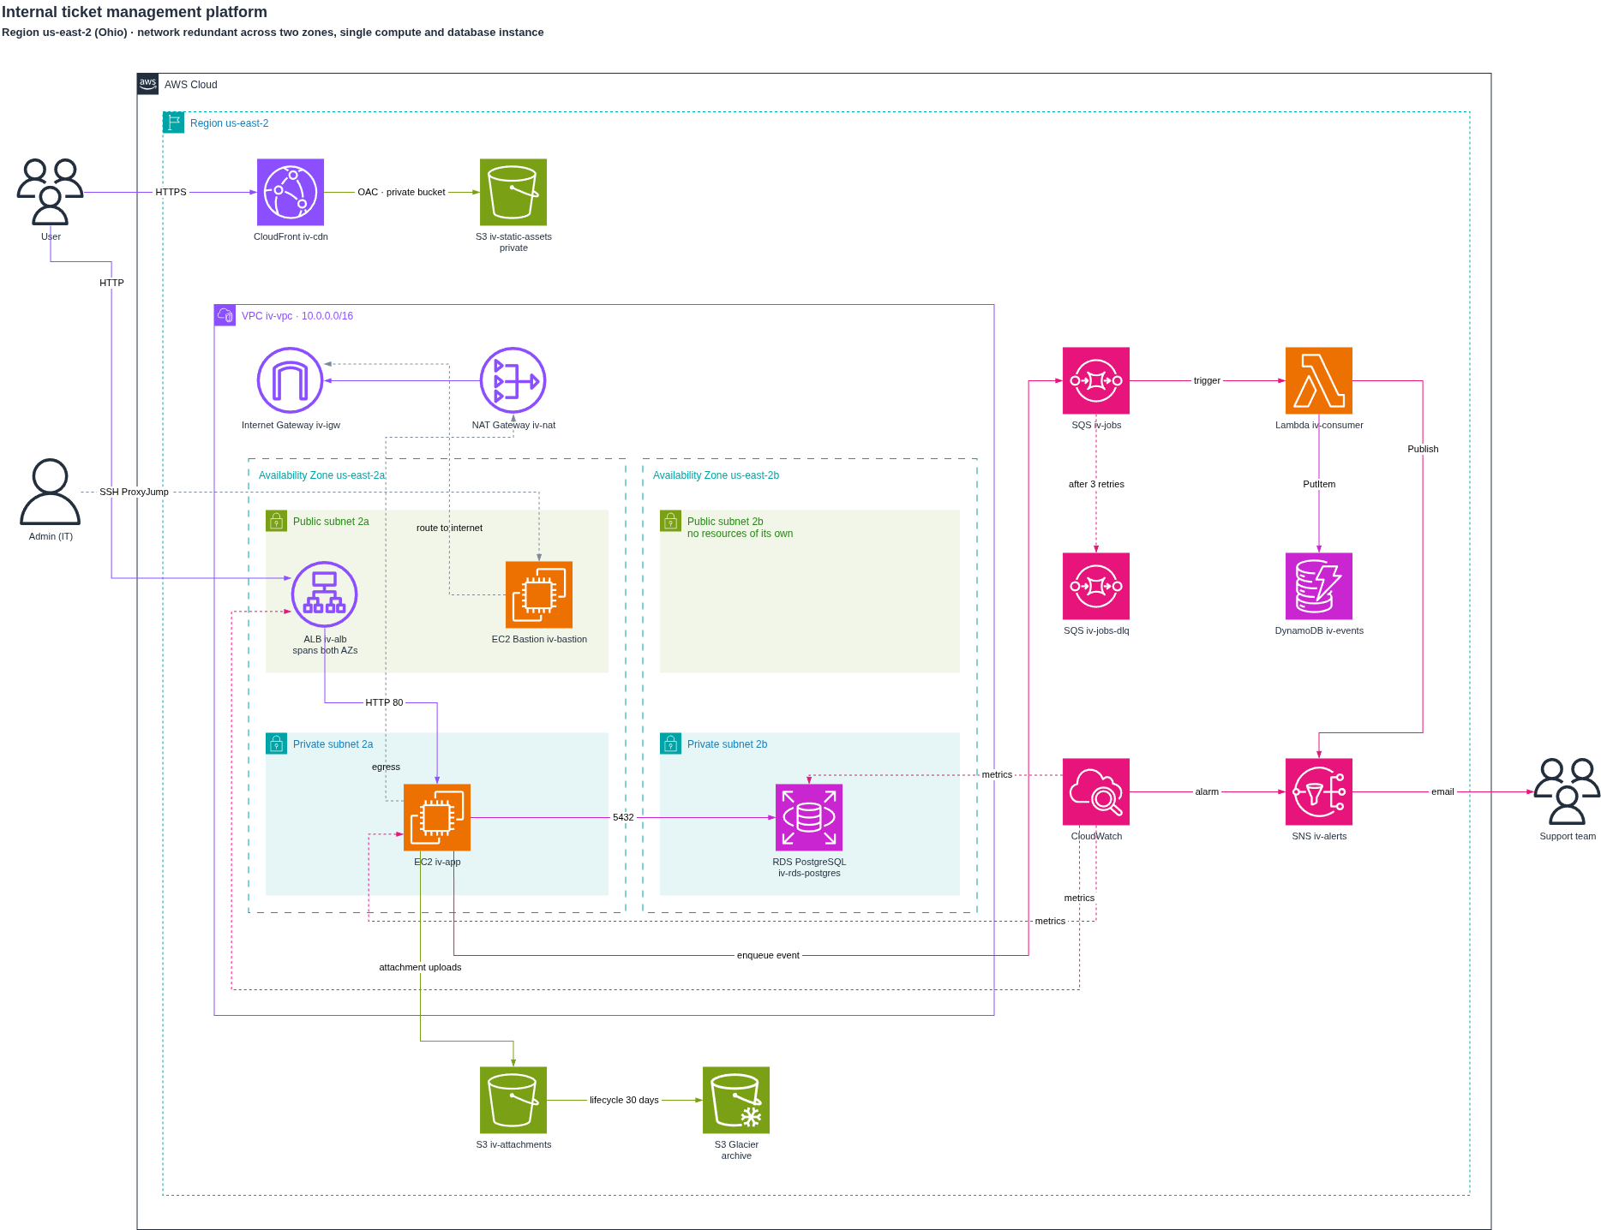
Task: Click the "Internal ticket management platform" title
Action: 135,12
